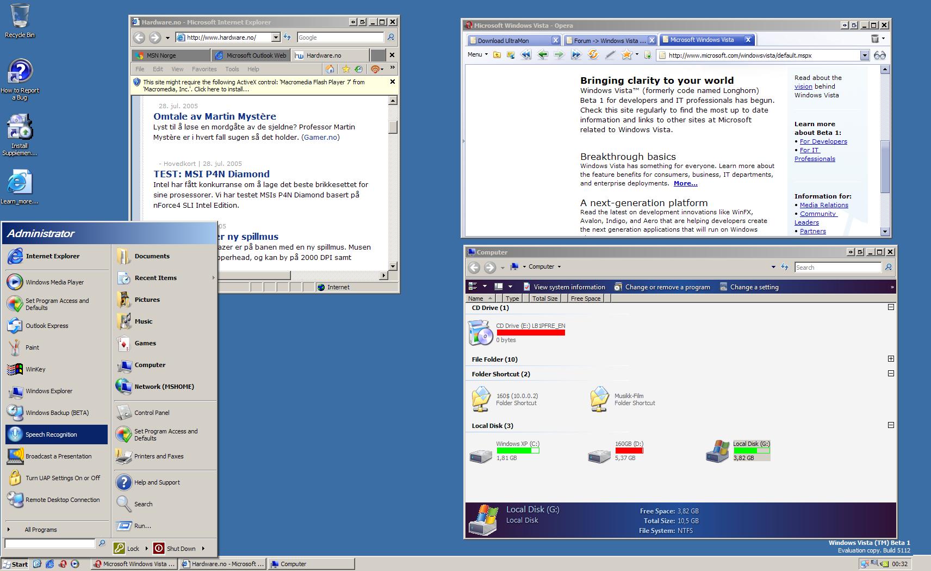Click the Refresh icon beside hardware.no address
The height and width of the screenshot is (571, 931).
point(287,37)
